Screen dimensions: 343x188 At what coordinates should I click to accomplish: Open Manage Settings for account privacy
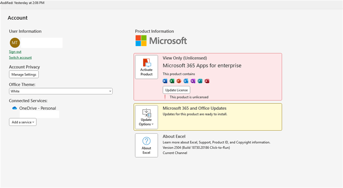[24, 74]
